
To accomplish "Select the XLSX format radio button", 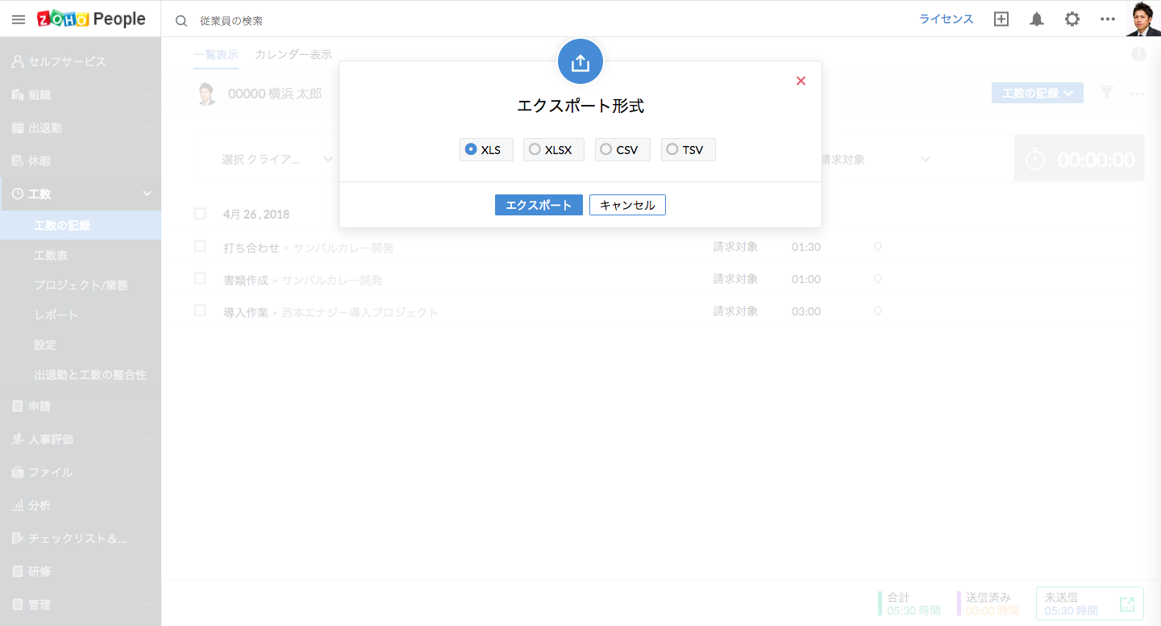I will [x=535, y=149].
